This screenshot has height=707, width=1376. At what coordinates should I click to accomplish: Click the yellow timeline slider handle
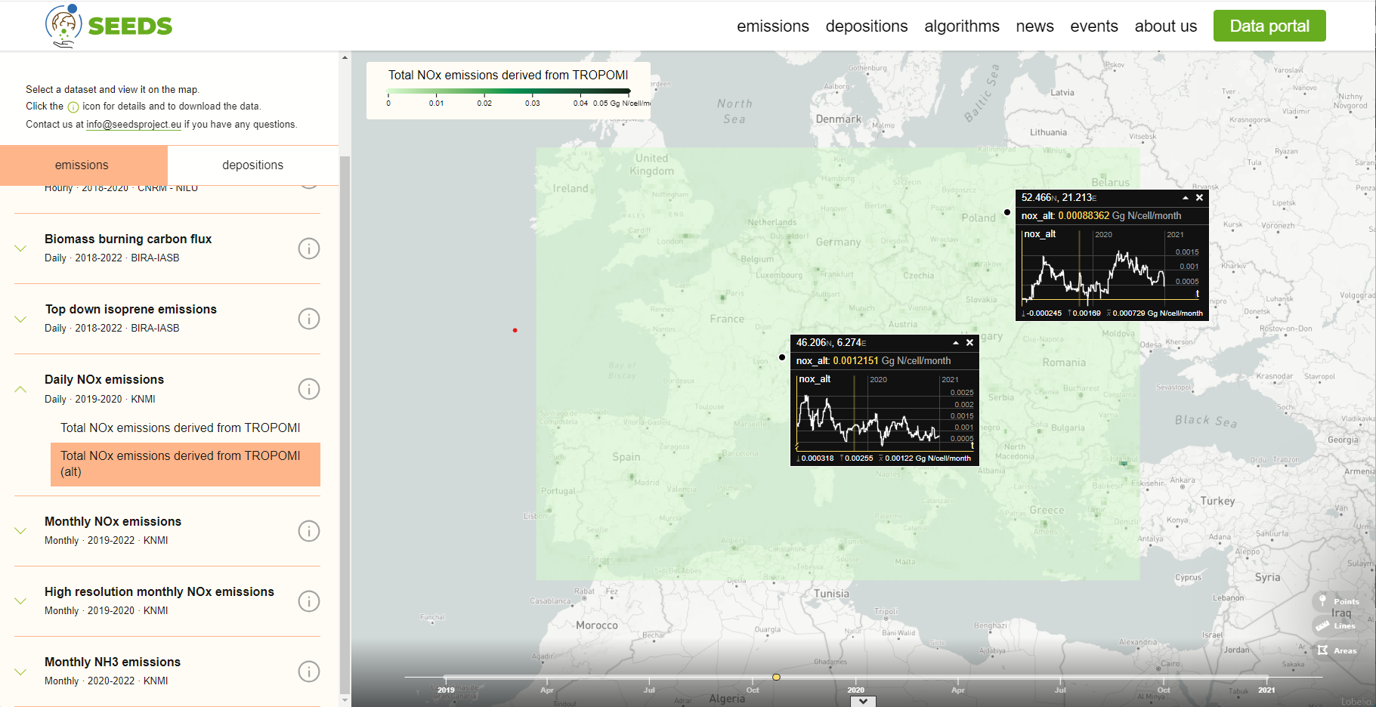coord(776,677)
